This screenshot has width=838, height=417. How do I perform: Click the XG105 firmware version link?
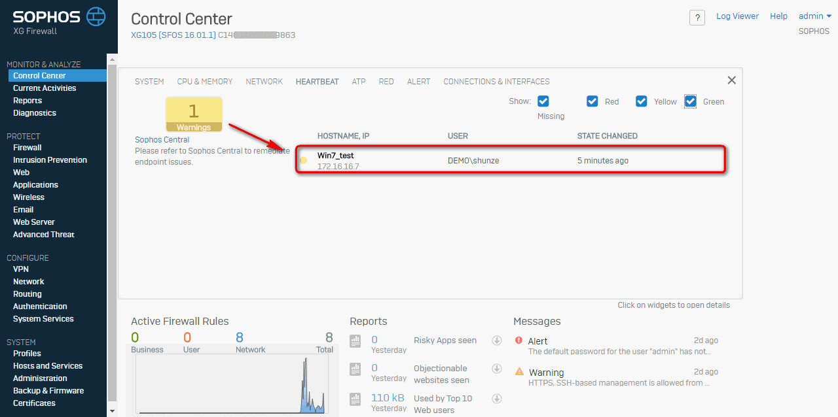click(x=173, y=35)
